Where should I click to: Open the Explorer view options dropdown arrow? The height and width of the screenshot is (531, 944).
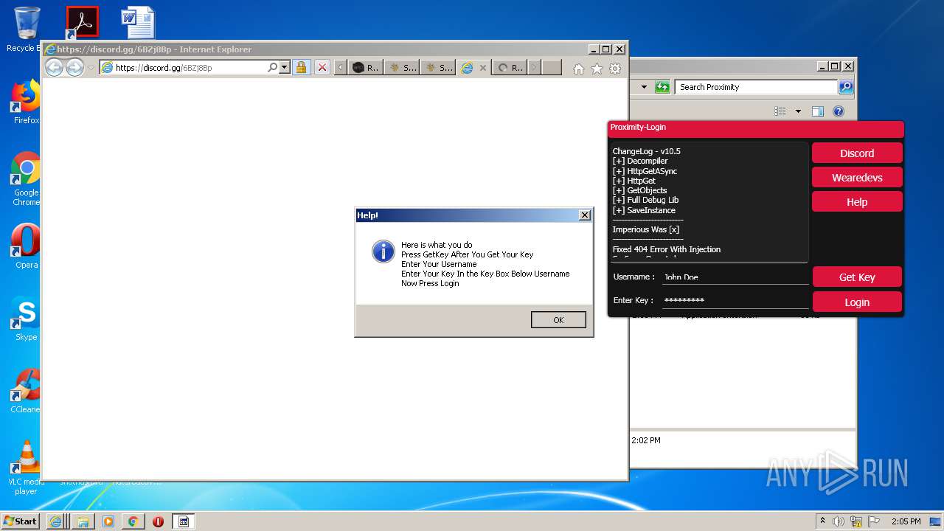coord(798,111)
